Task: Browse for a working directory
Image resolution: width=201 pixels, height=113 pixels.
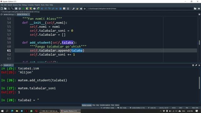Action: 195,8
